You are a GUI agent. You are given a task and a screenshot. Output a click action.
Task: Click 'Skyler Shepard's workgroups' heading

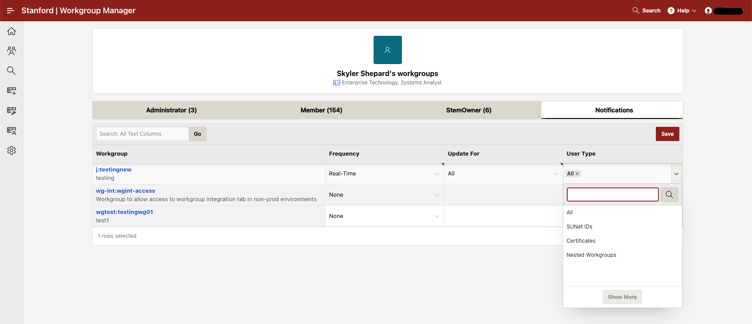coord(387,73)
